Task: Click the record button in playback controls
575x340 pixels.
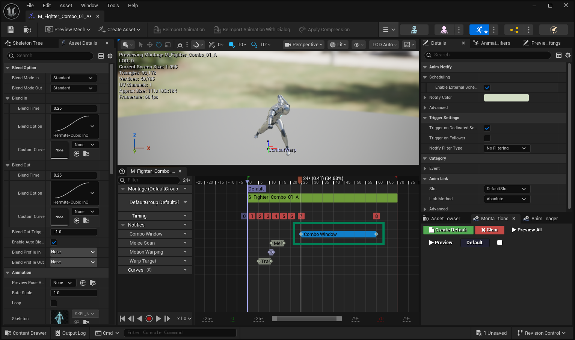Action: click(149, 319)
